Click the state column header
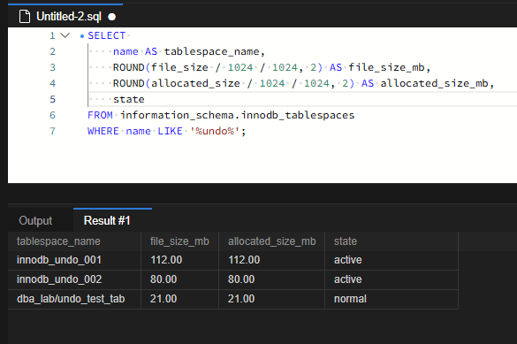This screenshot has height=344, width=517. click(346, 241)
